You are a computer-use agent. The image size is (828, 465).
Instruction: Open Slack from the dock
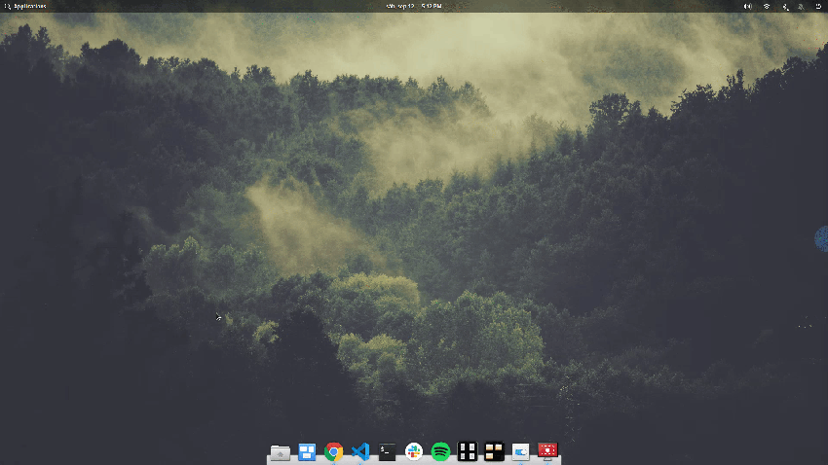tap(413, 451)
